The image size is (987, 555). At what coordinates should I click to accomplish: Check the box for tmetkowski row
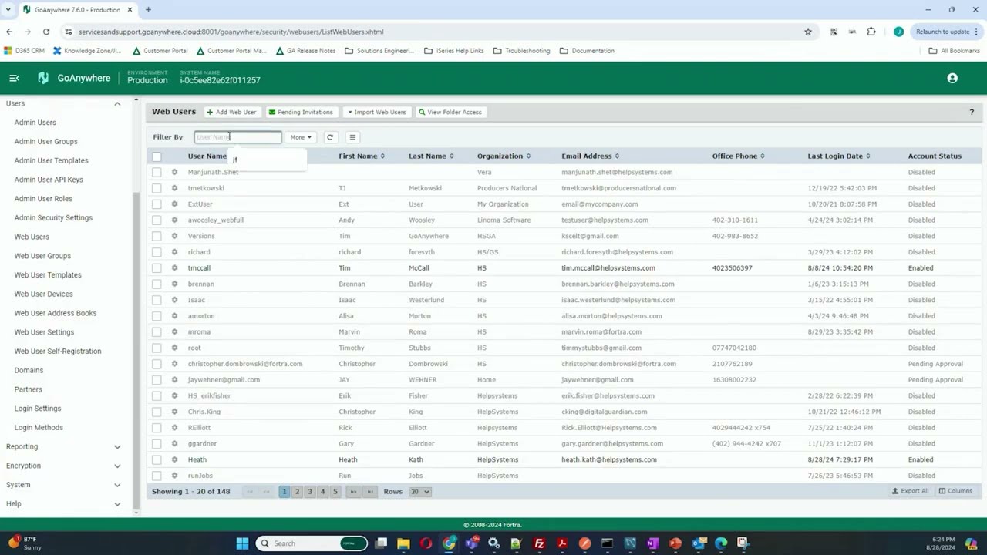point(157,188)
